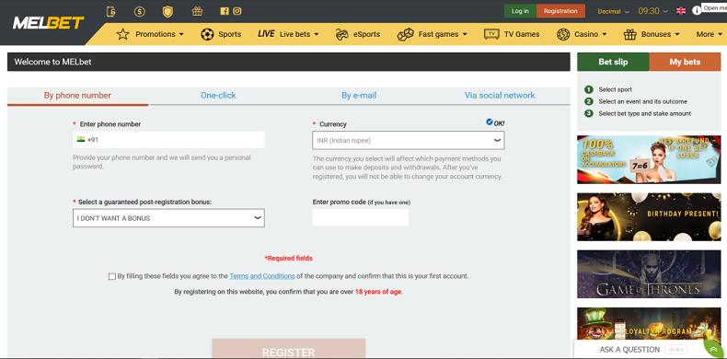Click the 'Welcome to MELbet' header text
The image size is (727, 359).
click(52, 62)
